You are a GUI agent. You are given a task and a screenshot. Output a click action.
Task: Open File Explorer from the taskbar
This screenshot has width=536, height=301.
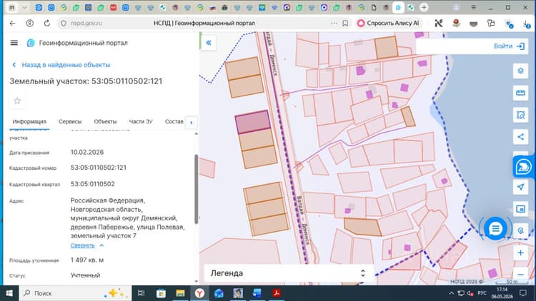click(x=180, y=293)
